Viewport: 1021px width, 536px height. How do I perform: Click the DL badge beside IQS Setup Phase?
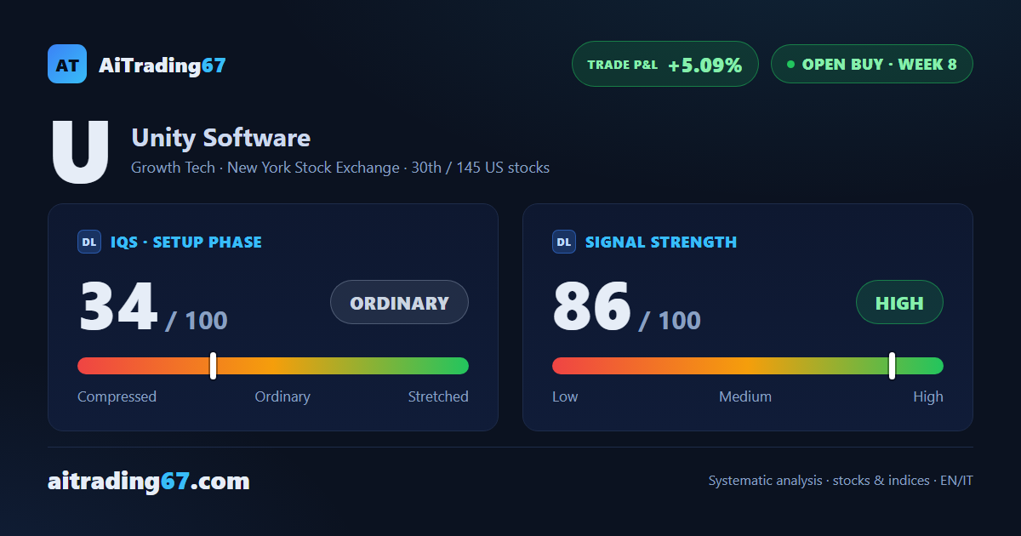click(x=89, y=242)
